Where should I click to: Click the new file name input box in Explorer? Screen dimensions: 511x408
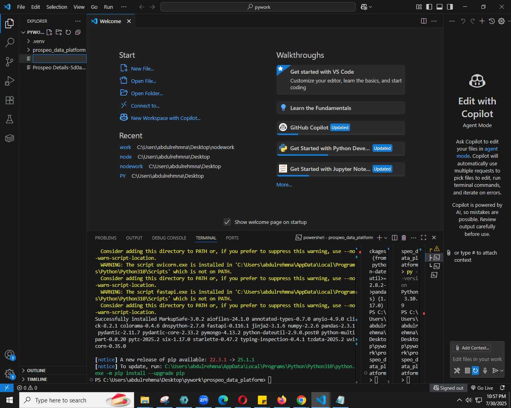tap(59, 59)
